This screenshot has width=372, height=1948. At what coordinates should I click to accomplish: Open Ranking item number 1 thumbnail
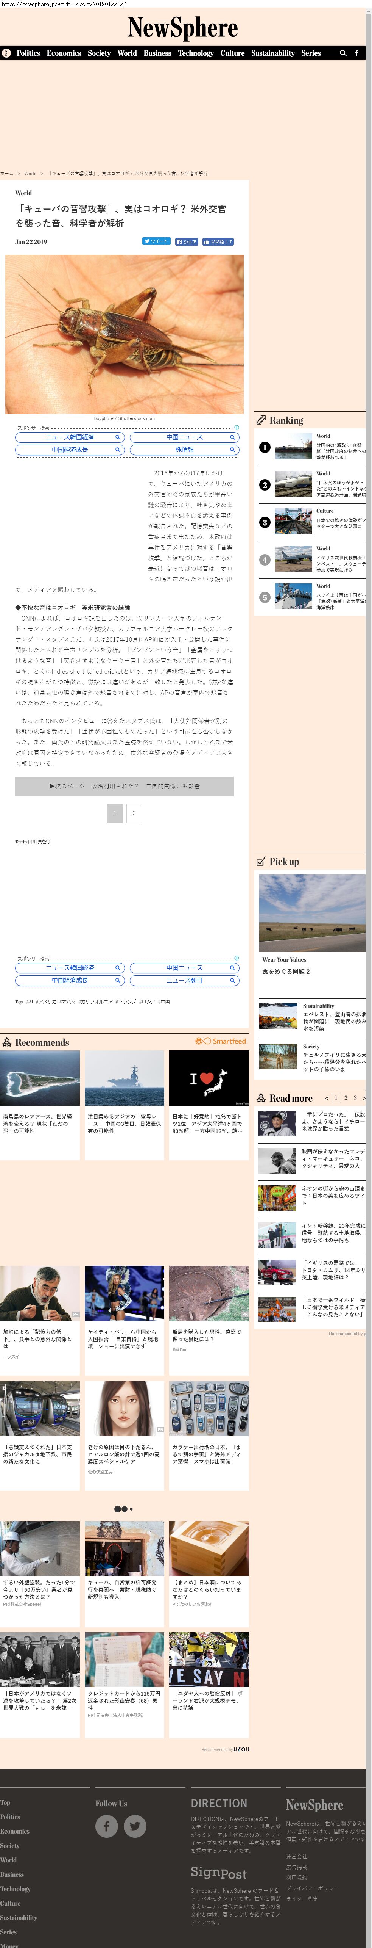tap(294, 447)
